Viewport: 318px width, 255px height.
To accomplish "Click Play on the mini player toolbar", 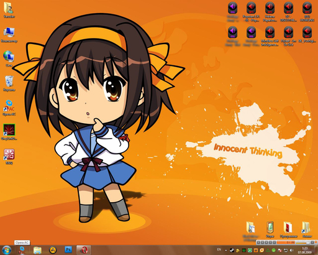I will 258,243.
